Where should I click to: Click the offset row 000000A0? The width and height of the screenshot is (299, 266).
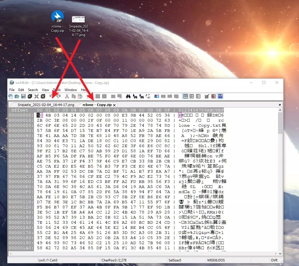(x=21, y=166)
